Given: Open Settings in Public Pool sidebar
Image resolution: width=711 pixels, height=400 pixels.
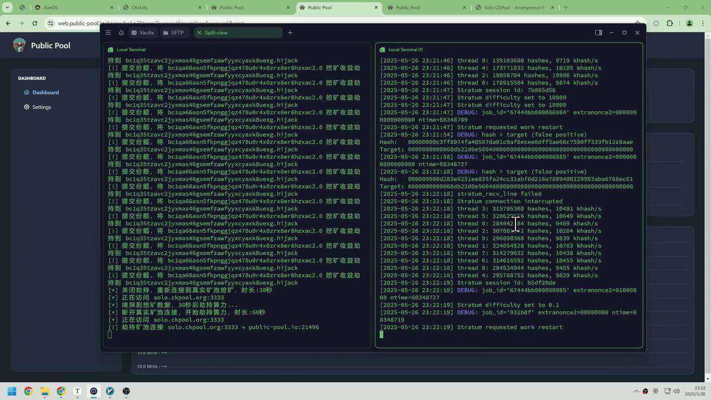Looking at the screenshot, I should (x=41, y=107).
